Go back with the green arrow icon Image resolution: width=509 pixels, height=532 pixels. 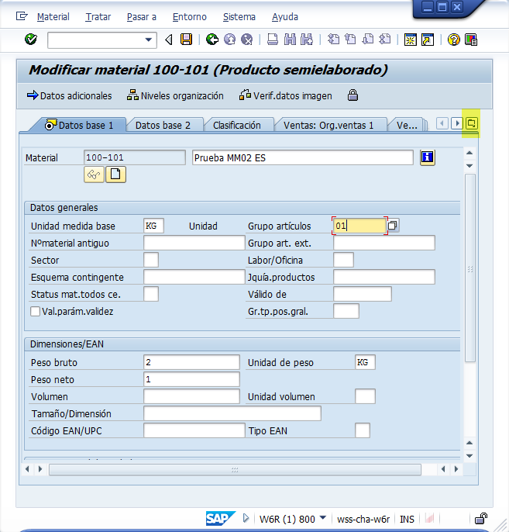[x=212, y=40]
